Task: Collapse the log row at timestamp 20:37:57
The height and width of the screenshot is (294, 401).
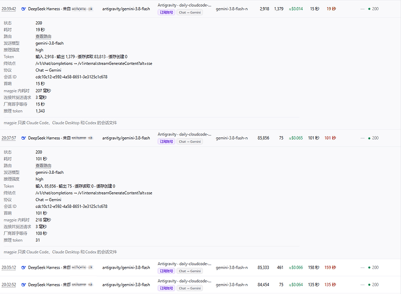Action: 9,138
